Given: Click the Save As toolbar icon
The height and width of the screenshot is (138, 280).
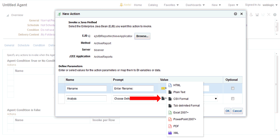Looking at the screenshot, I should 263,15.
